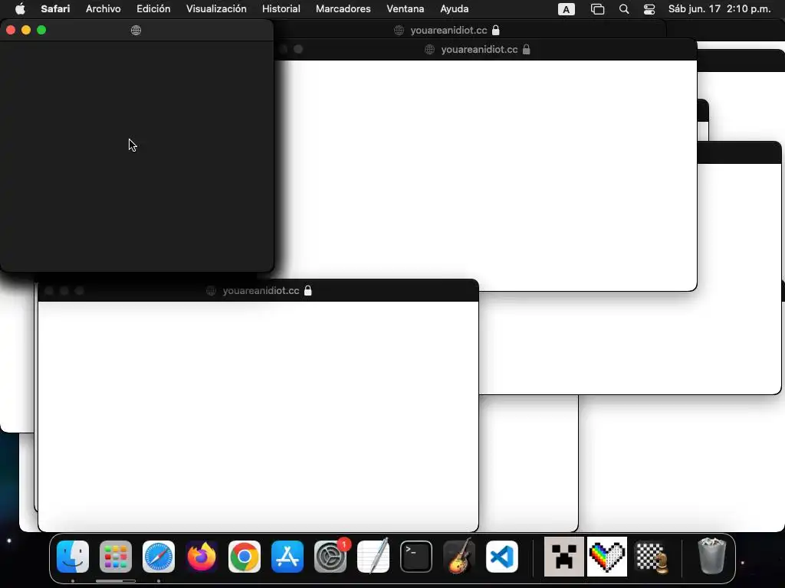
Task: Close the dark front Safari window
Action: (11, 30)
